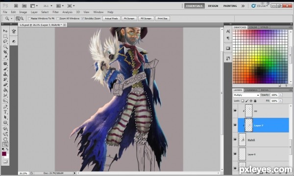Switch to Painting workspace
Image resolution: width=294 pixels, height=176 pixels.
coord(230,6)
